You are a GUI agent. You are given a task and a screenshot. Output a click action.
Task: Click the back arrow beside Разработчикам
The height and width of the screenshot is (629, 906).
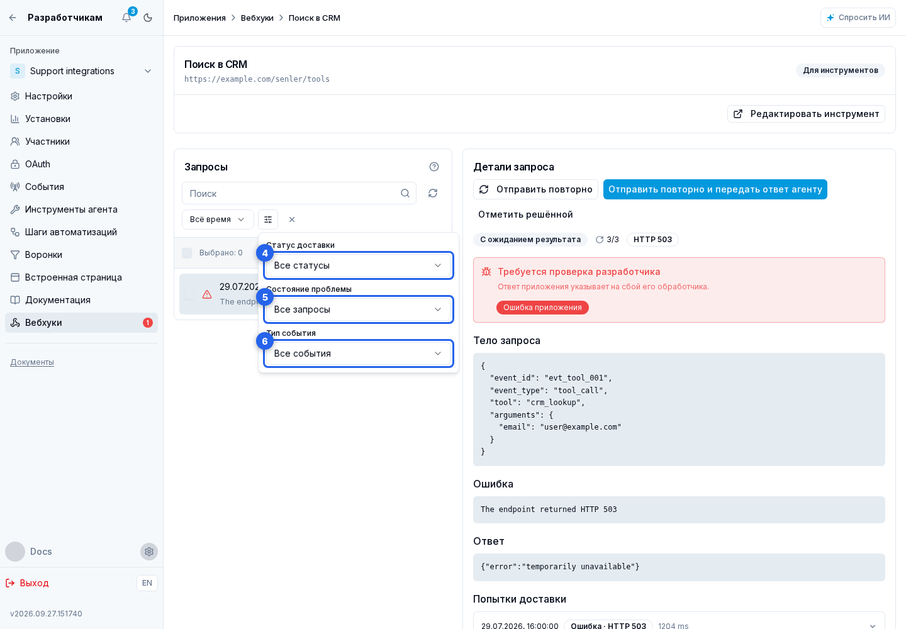coord(13,18)
